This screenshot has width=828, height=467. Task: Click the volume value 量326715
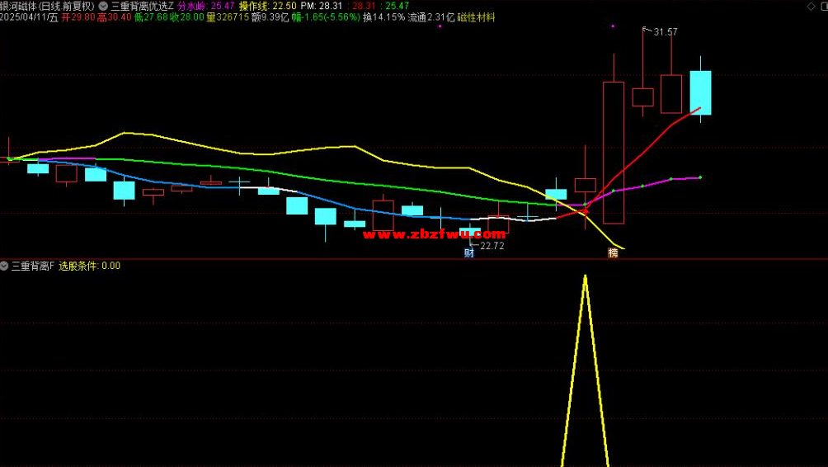228,17
